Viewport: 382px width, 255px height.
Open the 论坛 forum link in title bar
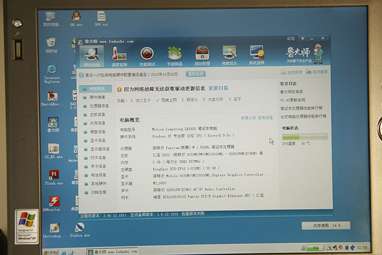[x=291, y=39]
